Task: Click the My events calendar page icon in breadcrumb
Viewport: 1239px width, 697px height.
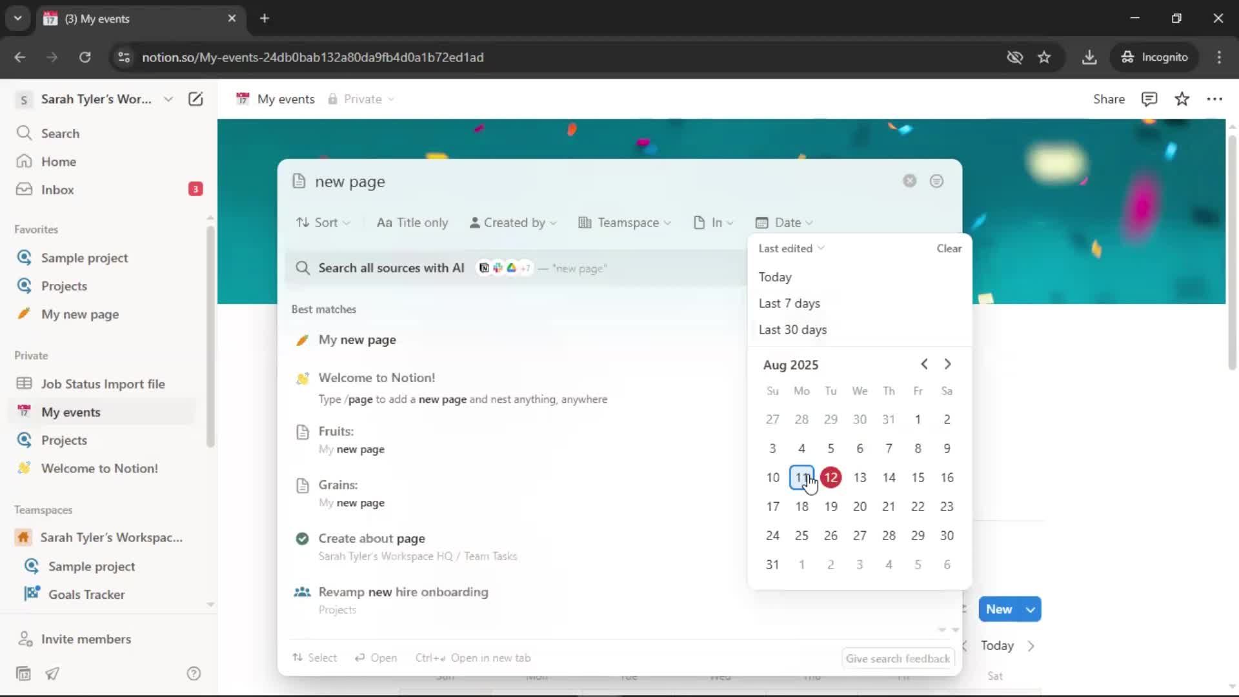Action: coord(243,99)
